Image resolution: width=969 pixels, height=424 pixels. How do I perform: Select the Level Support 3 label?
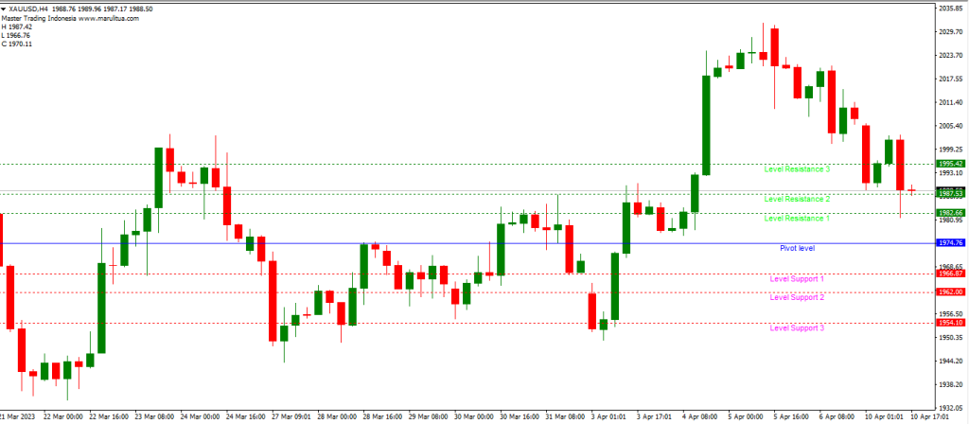pyautogui.click(x=797, y=327)
